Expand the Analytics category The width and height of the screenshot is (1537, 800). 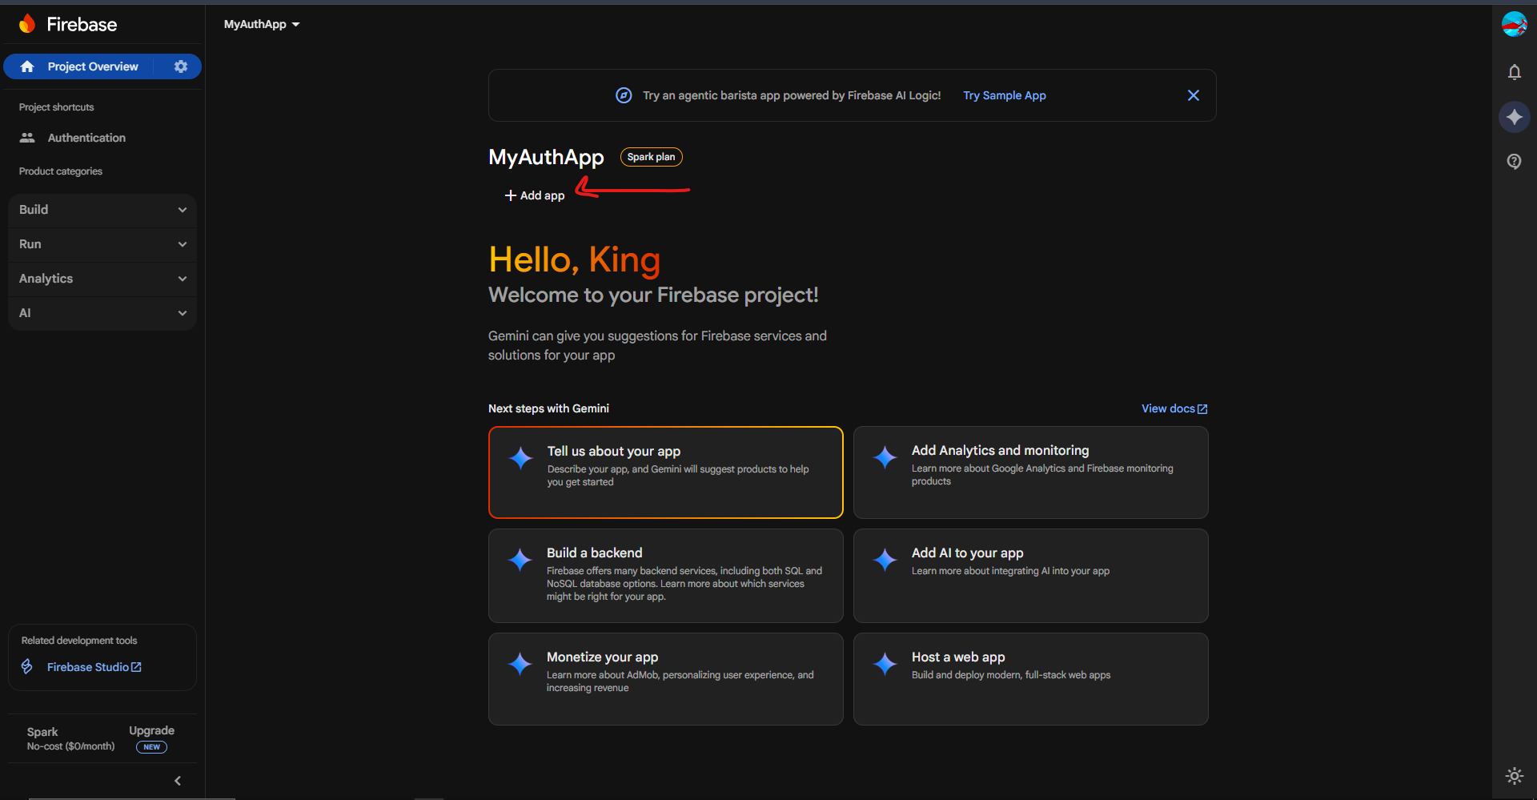pyautogui.click(x=102, y=279)
